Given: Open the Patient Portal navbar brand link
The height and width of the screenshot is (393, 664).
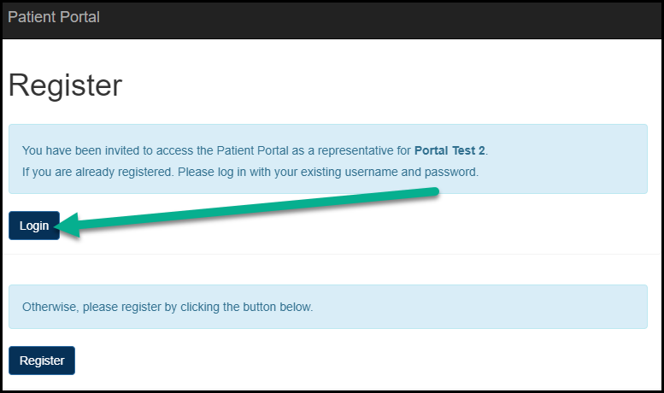Looking at the screenshot, I should pyautogui.click(x=53, y=17).
